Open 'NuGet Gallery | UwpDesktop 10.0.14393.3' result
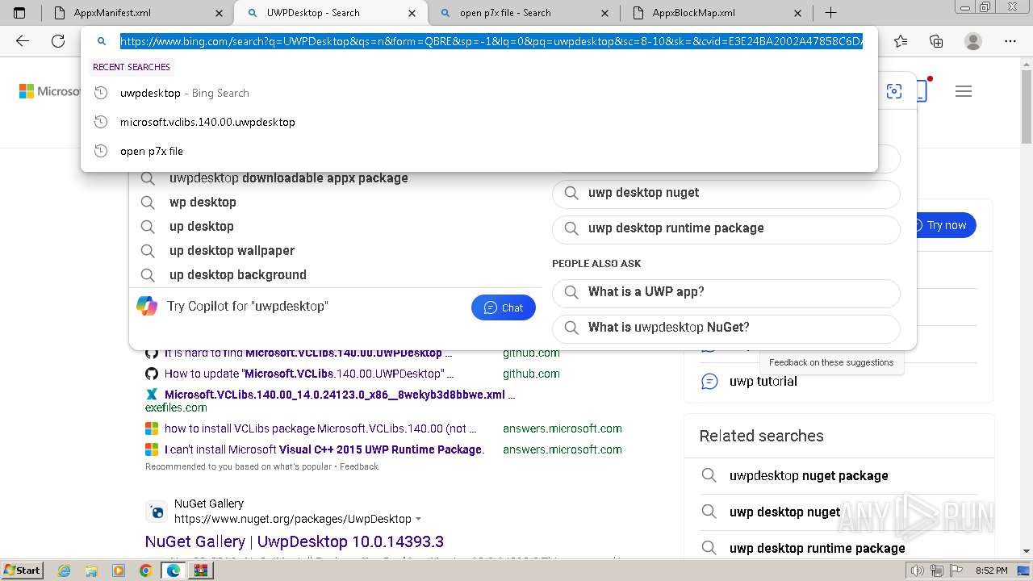1033x581 pixels. (295, 541)
